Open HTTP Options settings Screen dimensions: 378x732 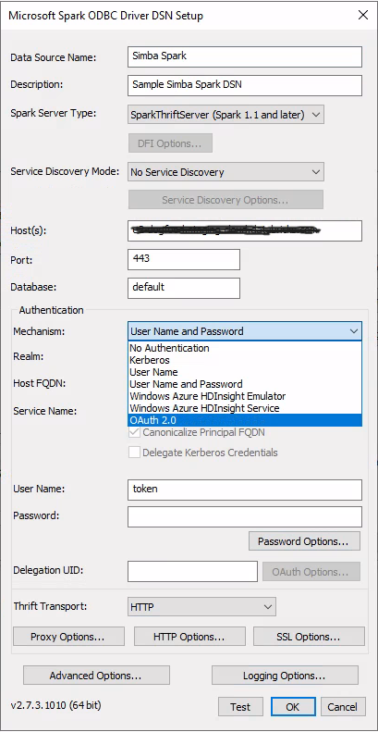tap(189, 637)
